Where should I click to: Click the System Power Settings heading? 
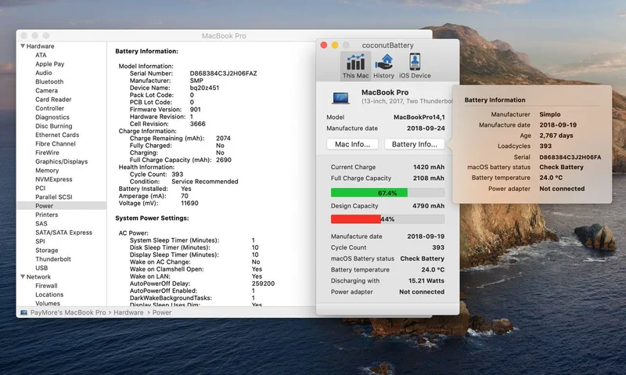tap(152, 218)
